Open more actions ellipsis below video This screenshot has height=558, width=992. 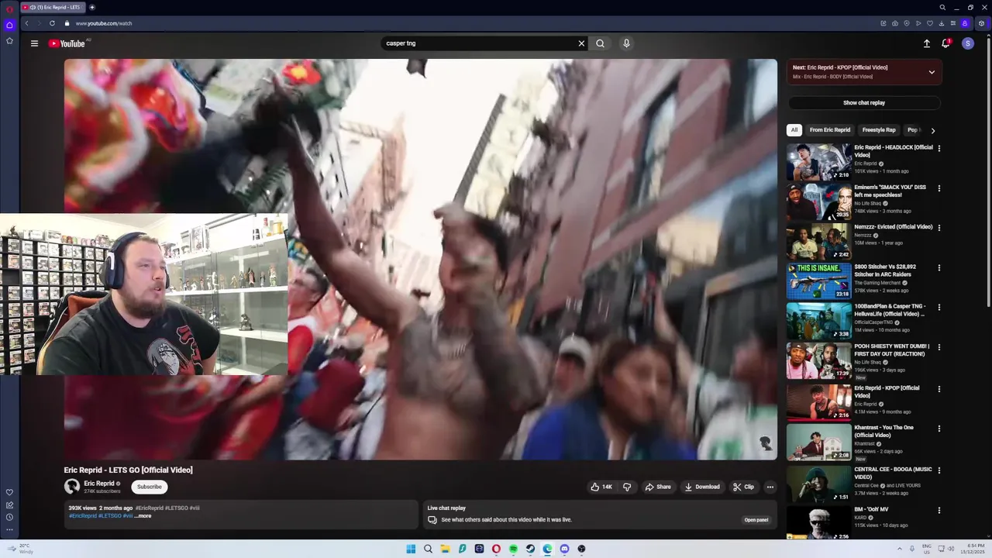[x=770, y=487]
